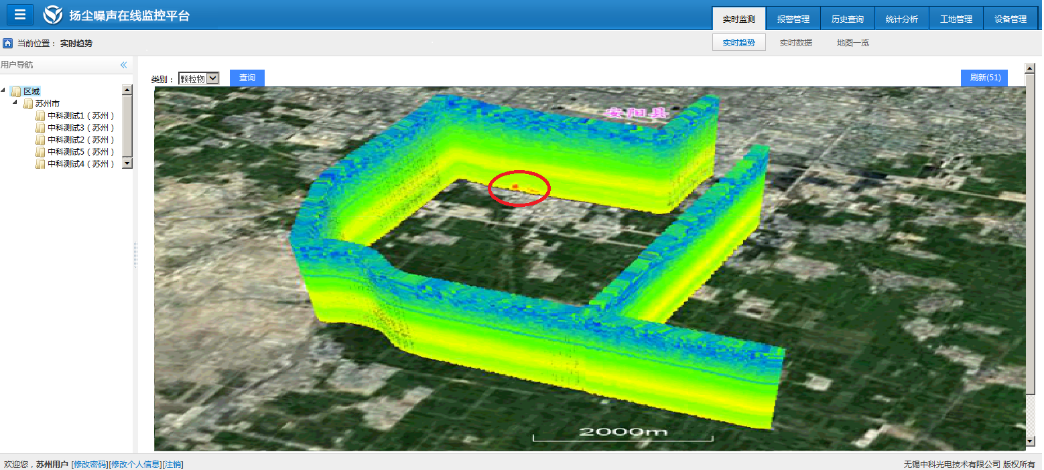1044x470 pixels.
Task: Open the 修改密码 link
Action: [x=89, y=465]
